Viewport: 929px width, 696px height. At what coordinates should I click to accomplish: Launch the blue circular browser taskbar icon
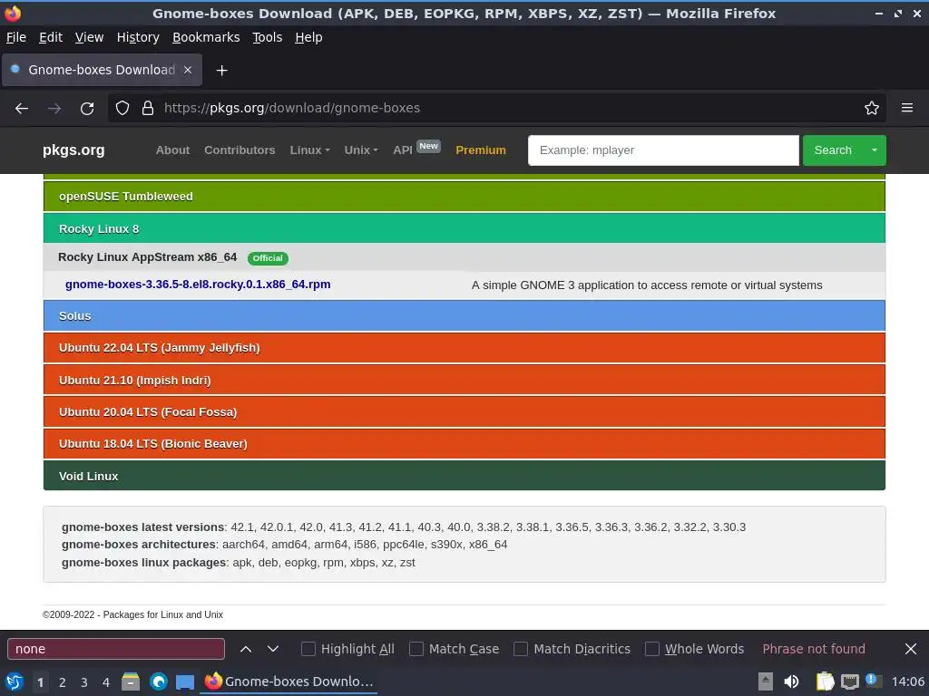pos(158,681)
